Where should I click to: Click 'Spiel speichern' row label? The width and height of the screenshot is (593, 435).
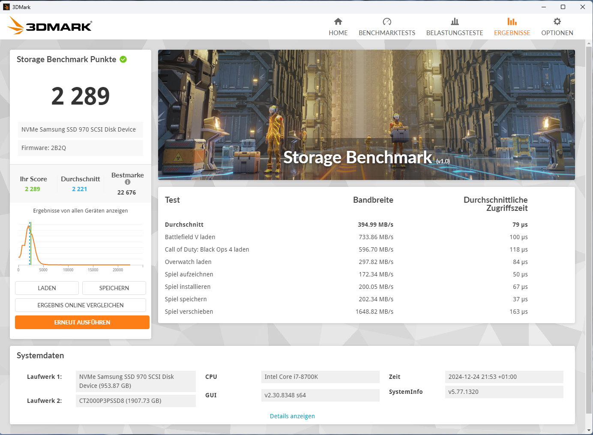(x=186, y=299)
